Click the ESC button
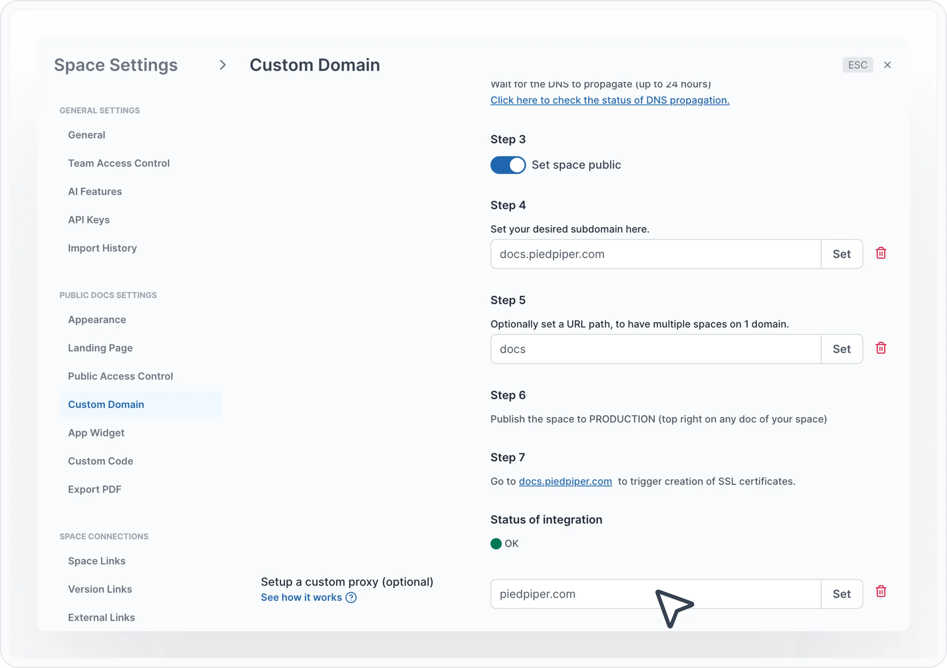Viewport: 947px width, 668px height. [x=857, y=65]
